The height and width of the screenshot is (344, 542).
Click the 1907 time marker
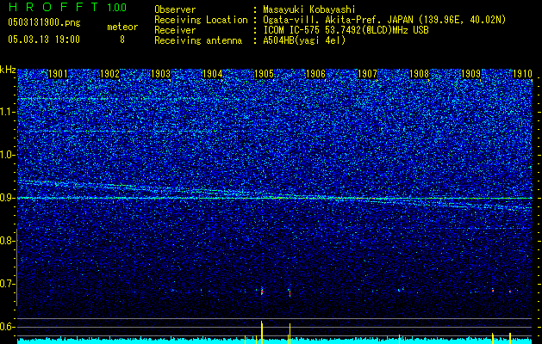367,74
